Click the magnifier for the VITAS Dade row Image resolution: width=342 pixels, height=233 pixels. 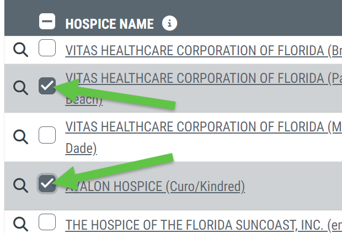pyautogui.click(x=20, y=136)
